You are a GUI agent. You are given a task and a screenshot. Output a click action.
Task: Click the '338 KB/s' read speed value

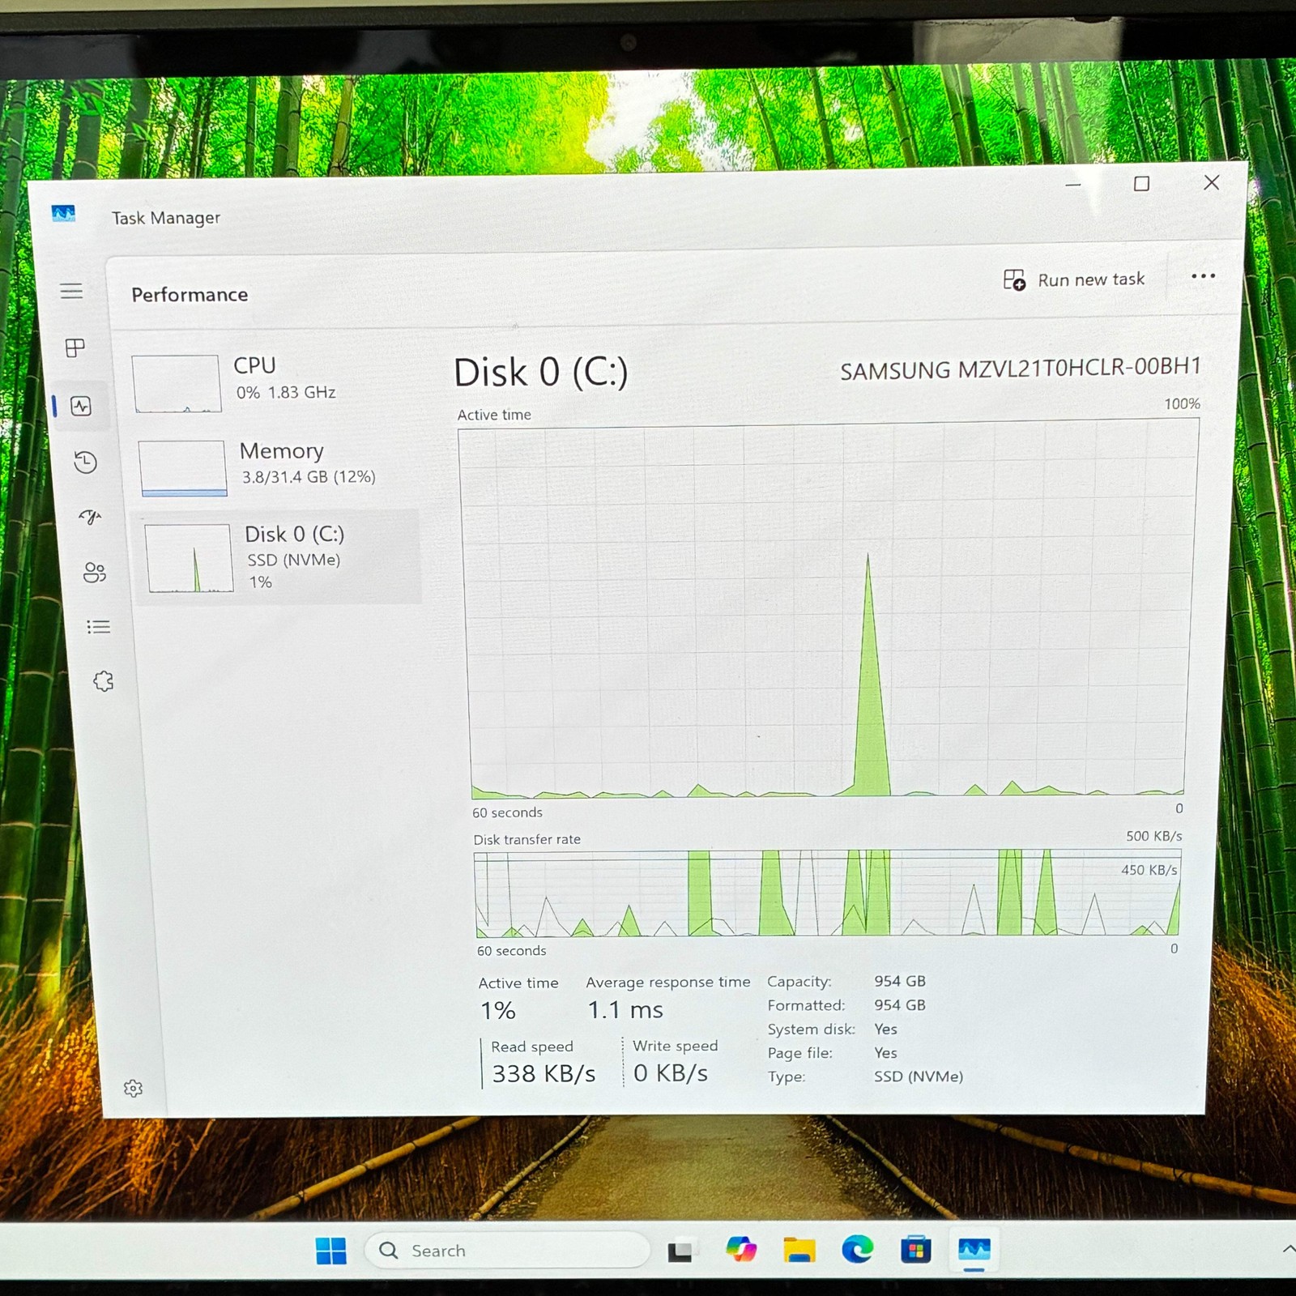[544, 1074]
